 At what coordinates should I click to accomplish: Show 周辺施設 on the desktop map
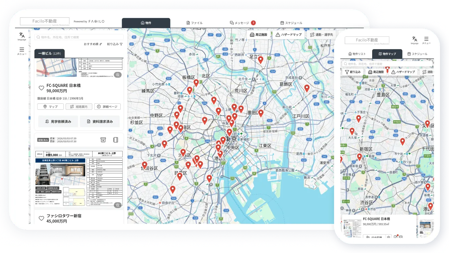259,34
